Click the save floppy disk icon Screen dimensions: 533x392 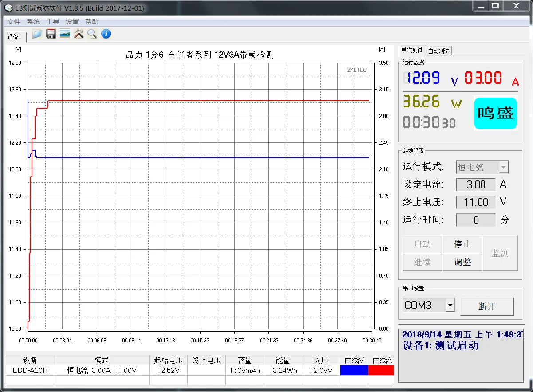pos(51,34)
